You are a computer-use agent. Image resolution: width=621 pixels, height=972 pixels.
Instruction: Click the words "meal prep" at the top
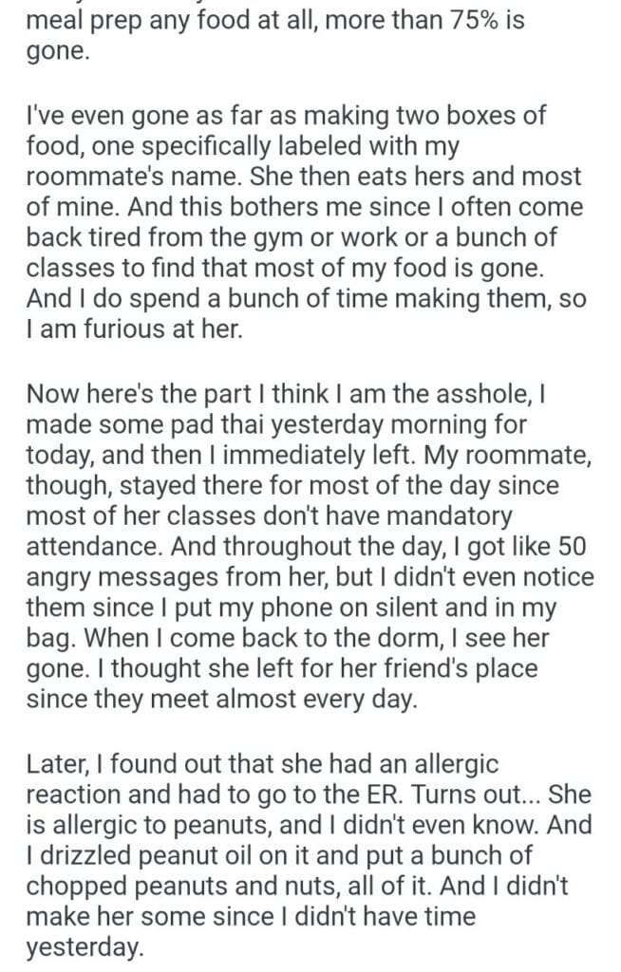[67, 21]
